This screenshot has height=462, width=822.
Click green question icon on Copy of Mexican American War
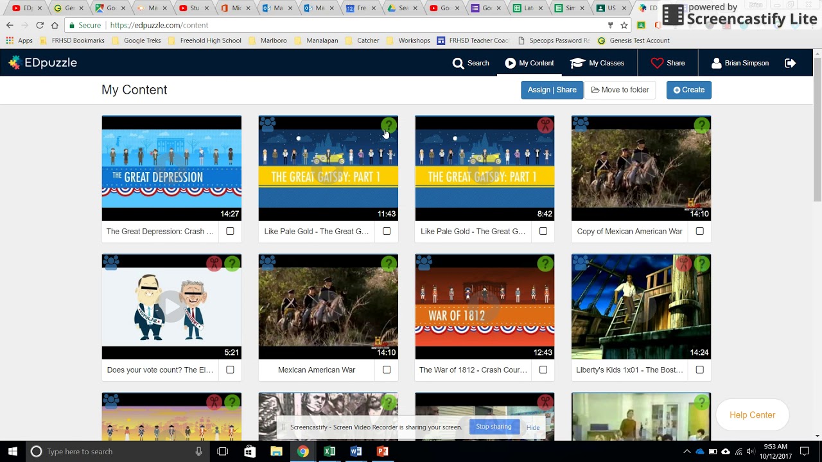point(702,125)
